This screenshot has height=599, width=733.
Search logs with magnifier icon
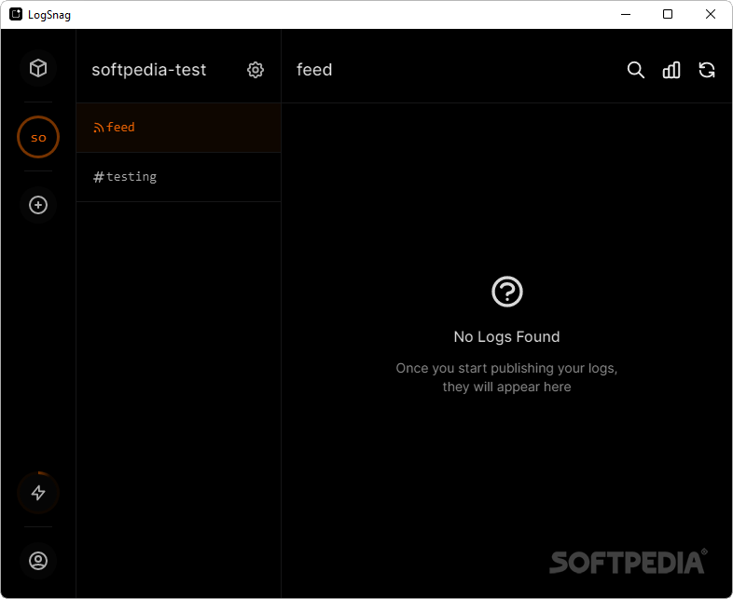(636, 70)
